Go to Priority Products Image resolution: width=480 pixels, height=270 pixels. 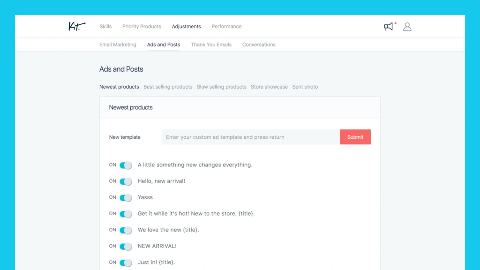point(142,27)
